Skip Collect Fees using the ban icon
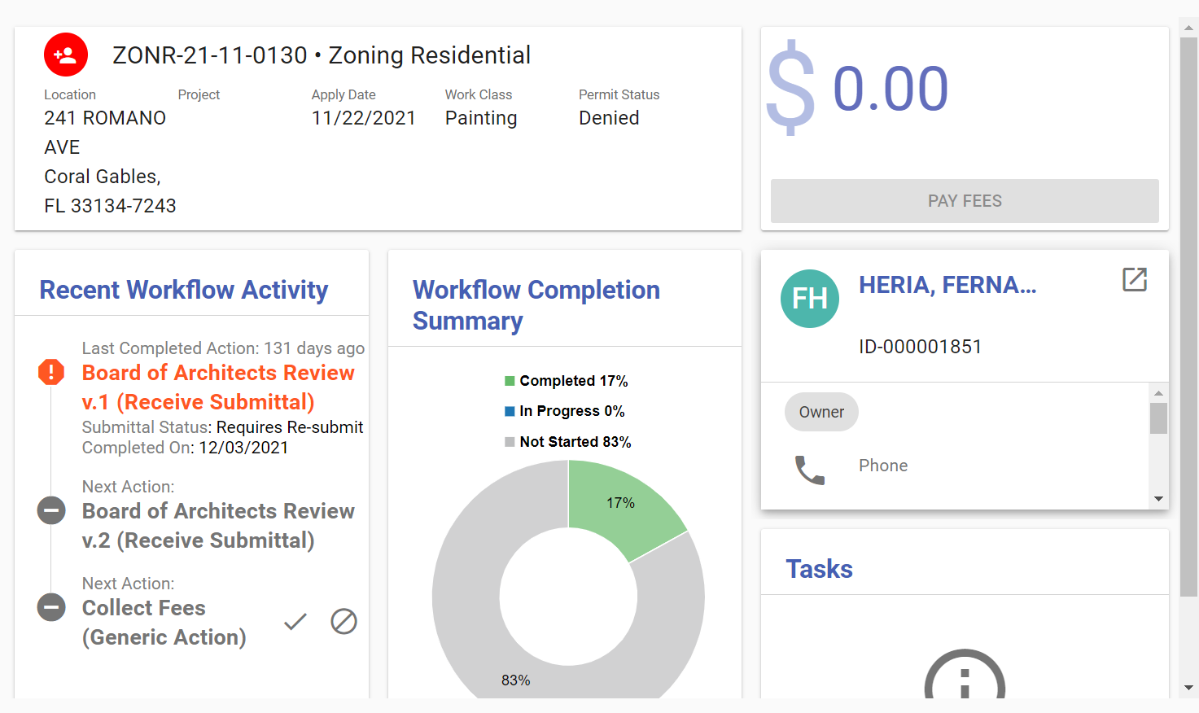 click(x=344, y=622)
